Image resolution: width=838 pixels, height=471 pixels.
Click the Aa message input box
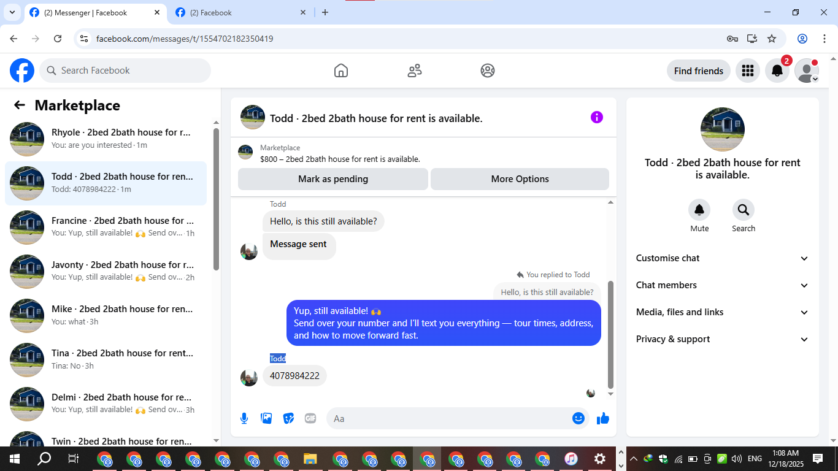(448, 418)
